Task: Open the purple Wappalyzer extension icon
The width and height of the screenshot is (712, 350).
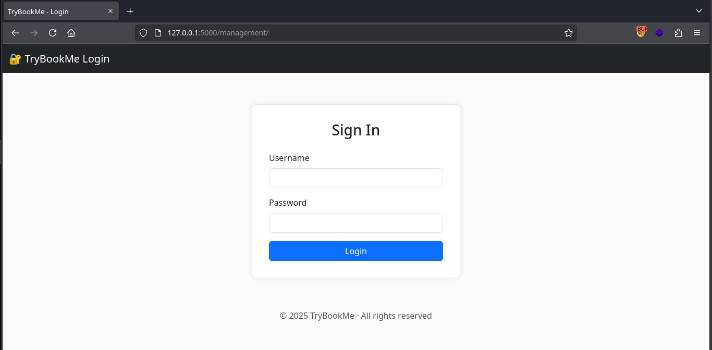Action: coord(659,33)
